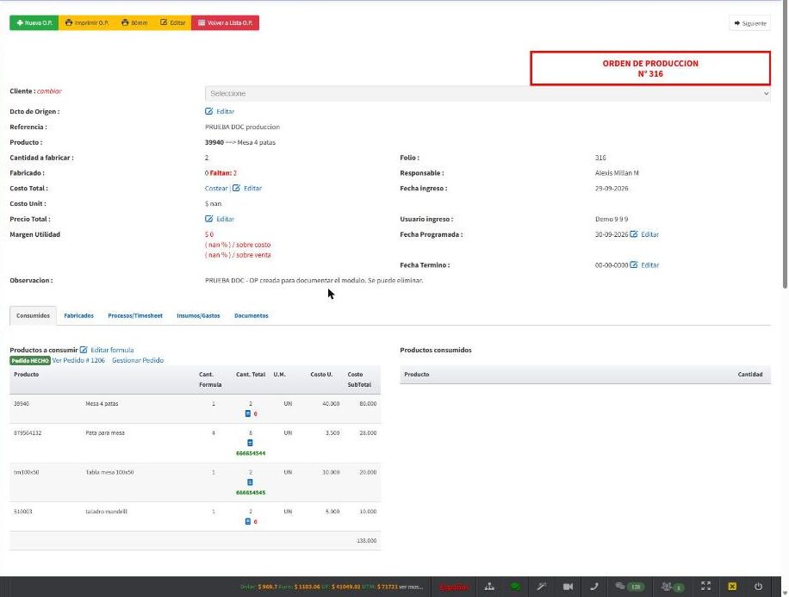Image resolution: width=789 pixels, height=597 pixels.
Task: Click the yellow X icon in bottom bar
Action: click(732, 587)
